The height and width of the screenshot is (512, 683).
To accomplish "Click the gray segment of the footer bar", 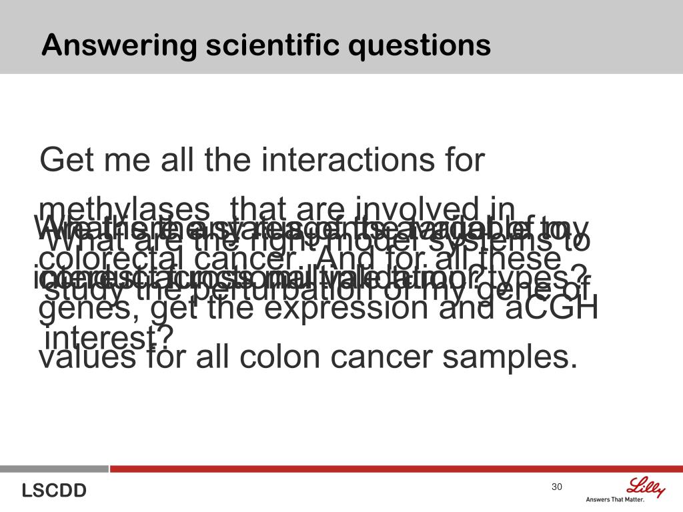I will click(54, 469).
